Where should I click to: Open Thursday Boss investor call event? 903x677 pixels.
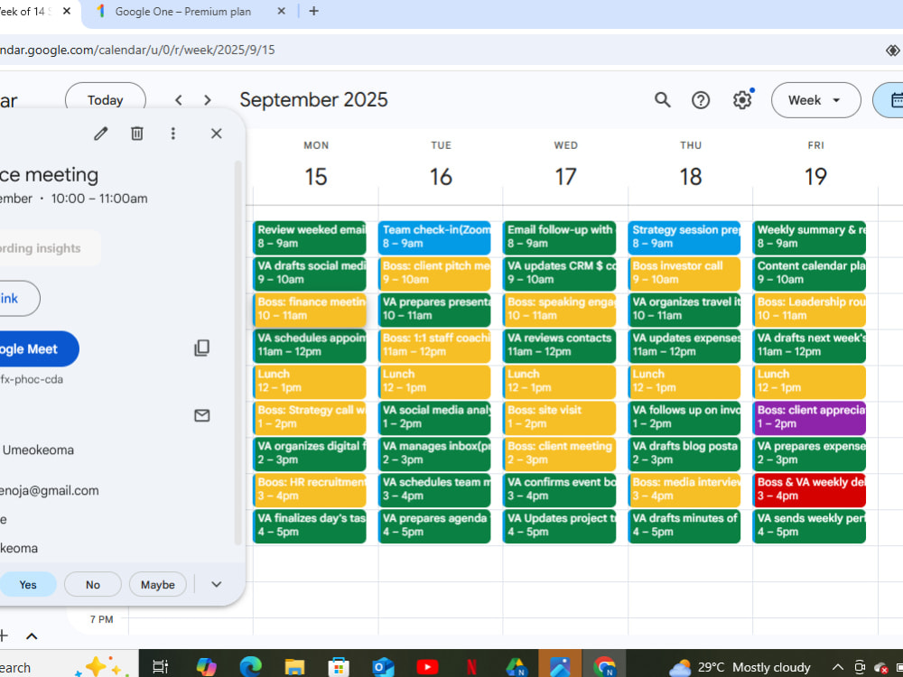[684, 274]
